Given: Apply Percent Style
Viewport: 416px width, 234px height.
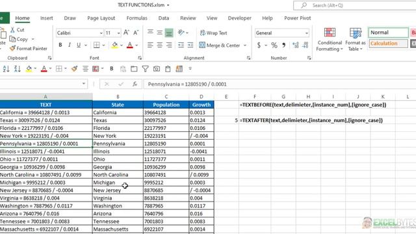Looking at the screenshot, I should [274, 45].
